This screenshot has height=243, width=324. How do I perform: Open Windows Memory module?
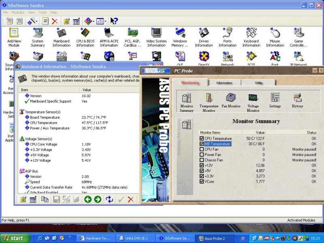tap(180, 37)
